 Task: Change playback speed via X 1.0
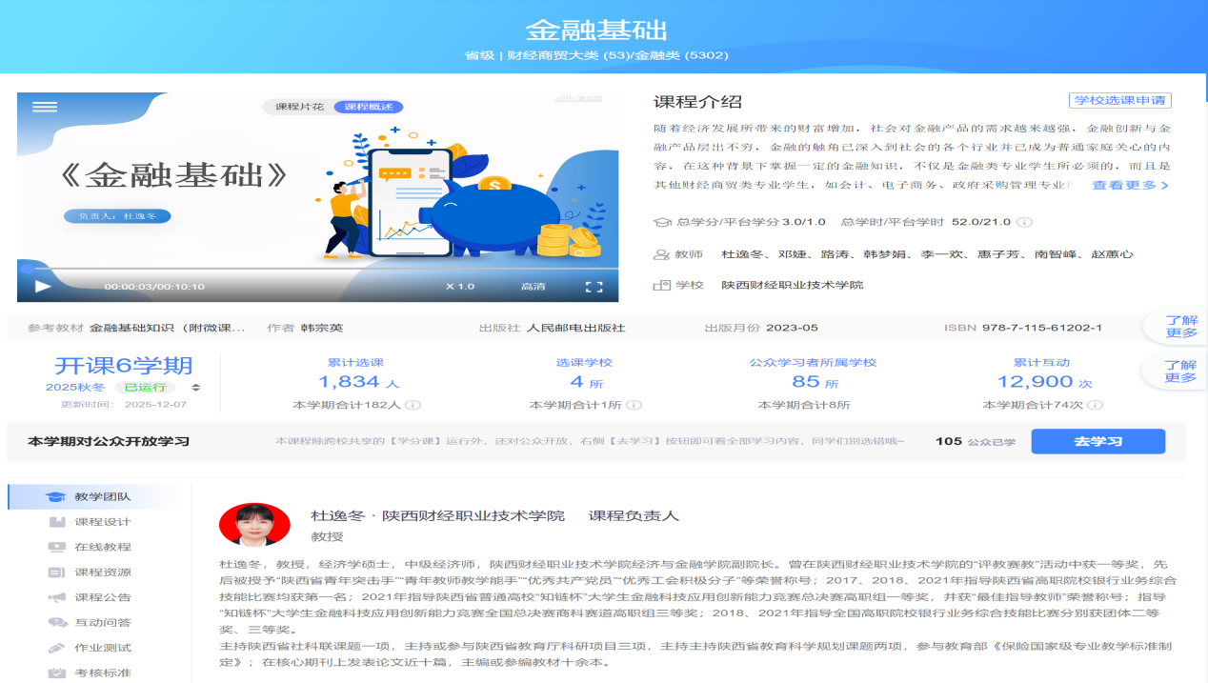459,287
